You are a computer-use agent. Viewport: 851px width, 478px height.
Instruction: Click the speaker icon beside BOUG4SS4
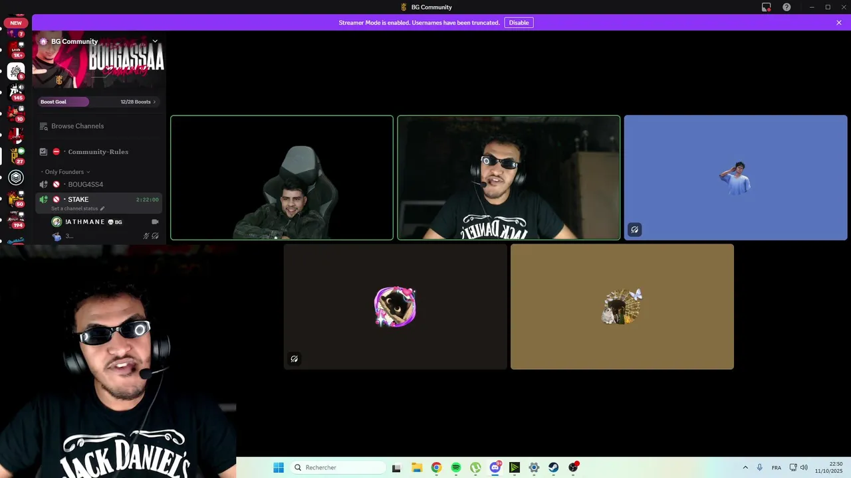[43, 185]
